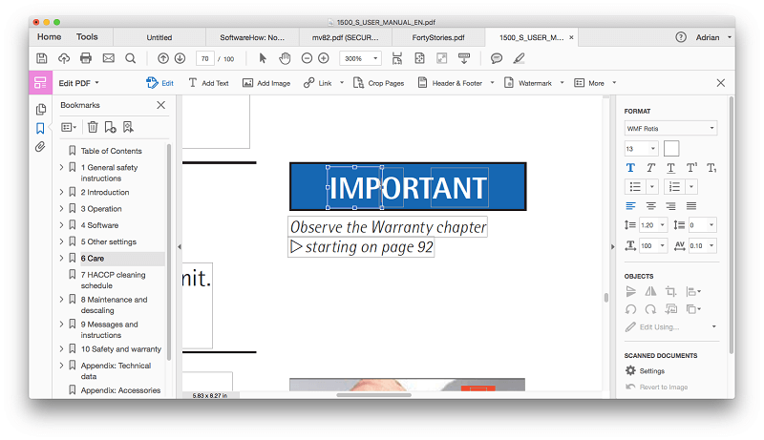Image resolution: width=764 pixels, height=440 pixels.
Task: Expand the 3 Operation bookmark
Action: click(61, 208)
